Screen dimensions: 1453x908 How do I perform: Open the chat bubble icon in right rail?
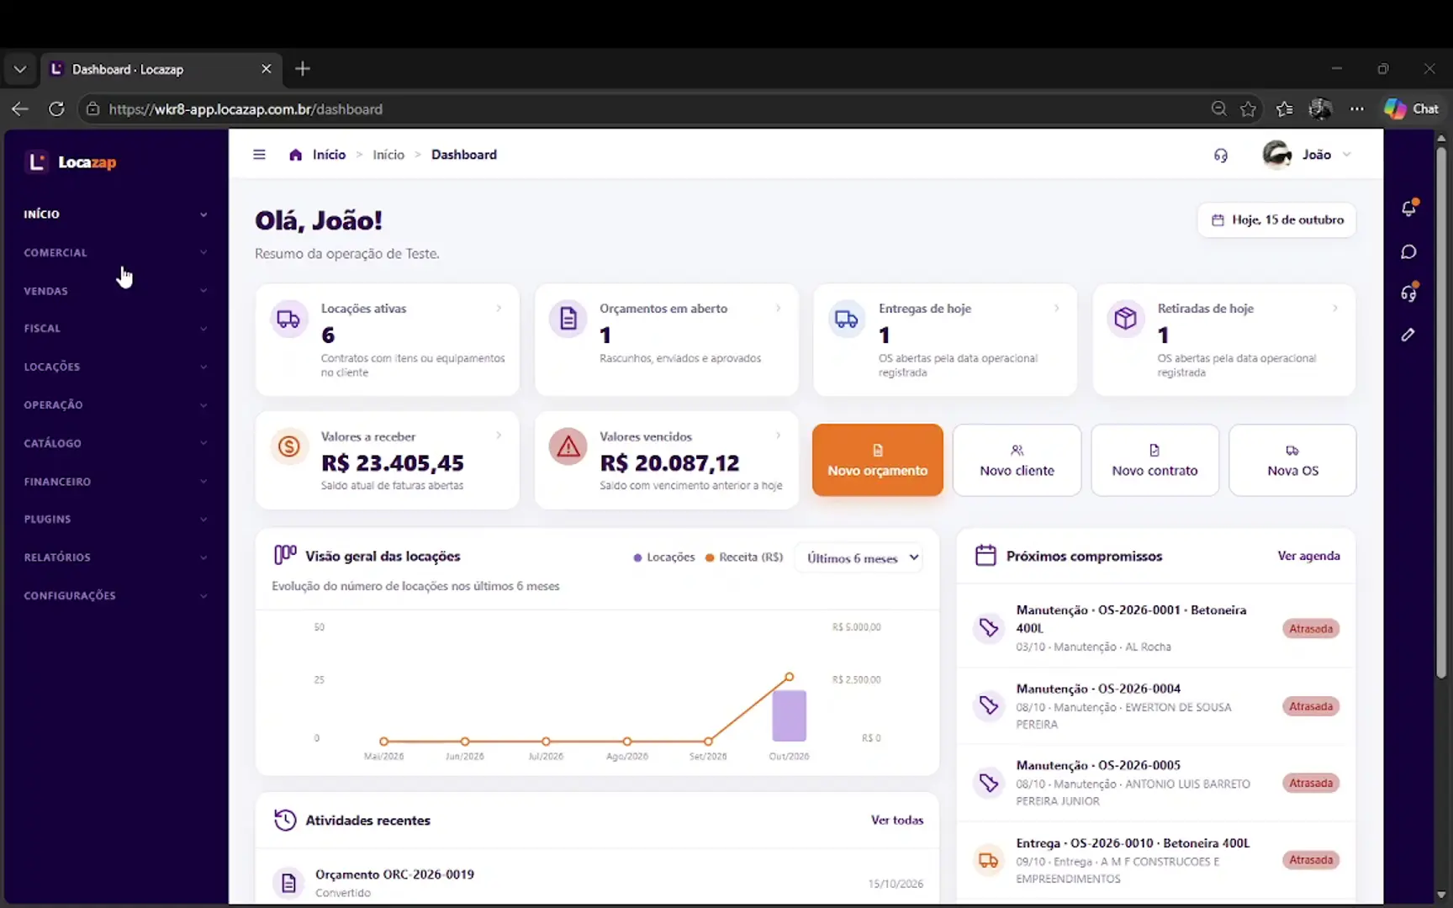click(x=1409, y=252)
